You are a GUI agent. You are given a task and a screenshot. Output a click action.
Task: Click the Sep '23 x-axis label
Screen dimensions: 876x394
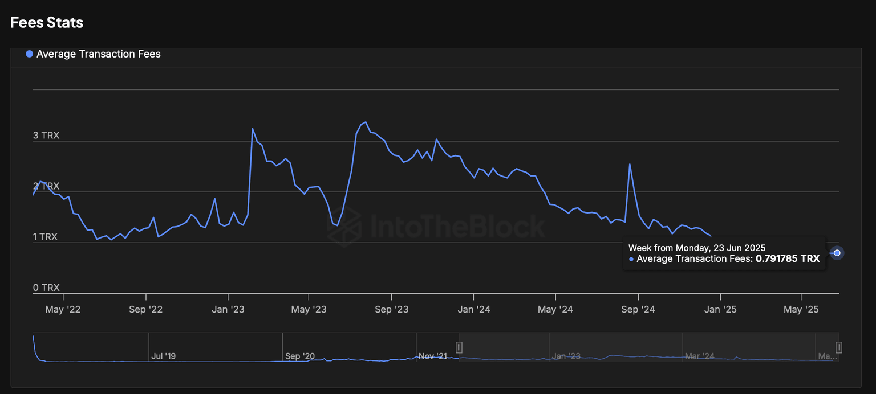tap(391, 310)
